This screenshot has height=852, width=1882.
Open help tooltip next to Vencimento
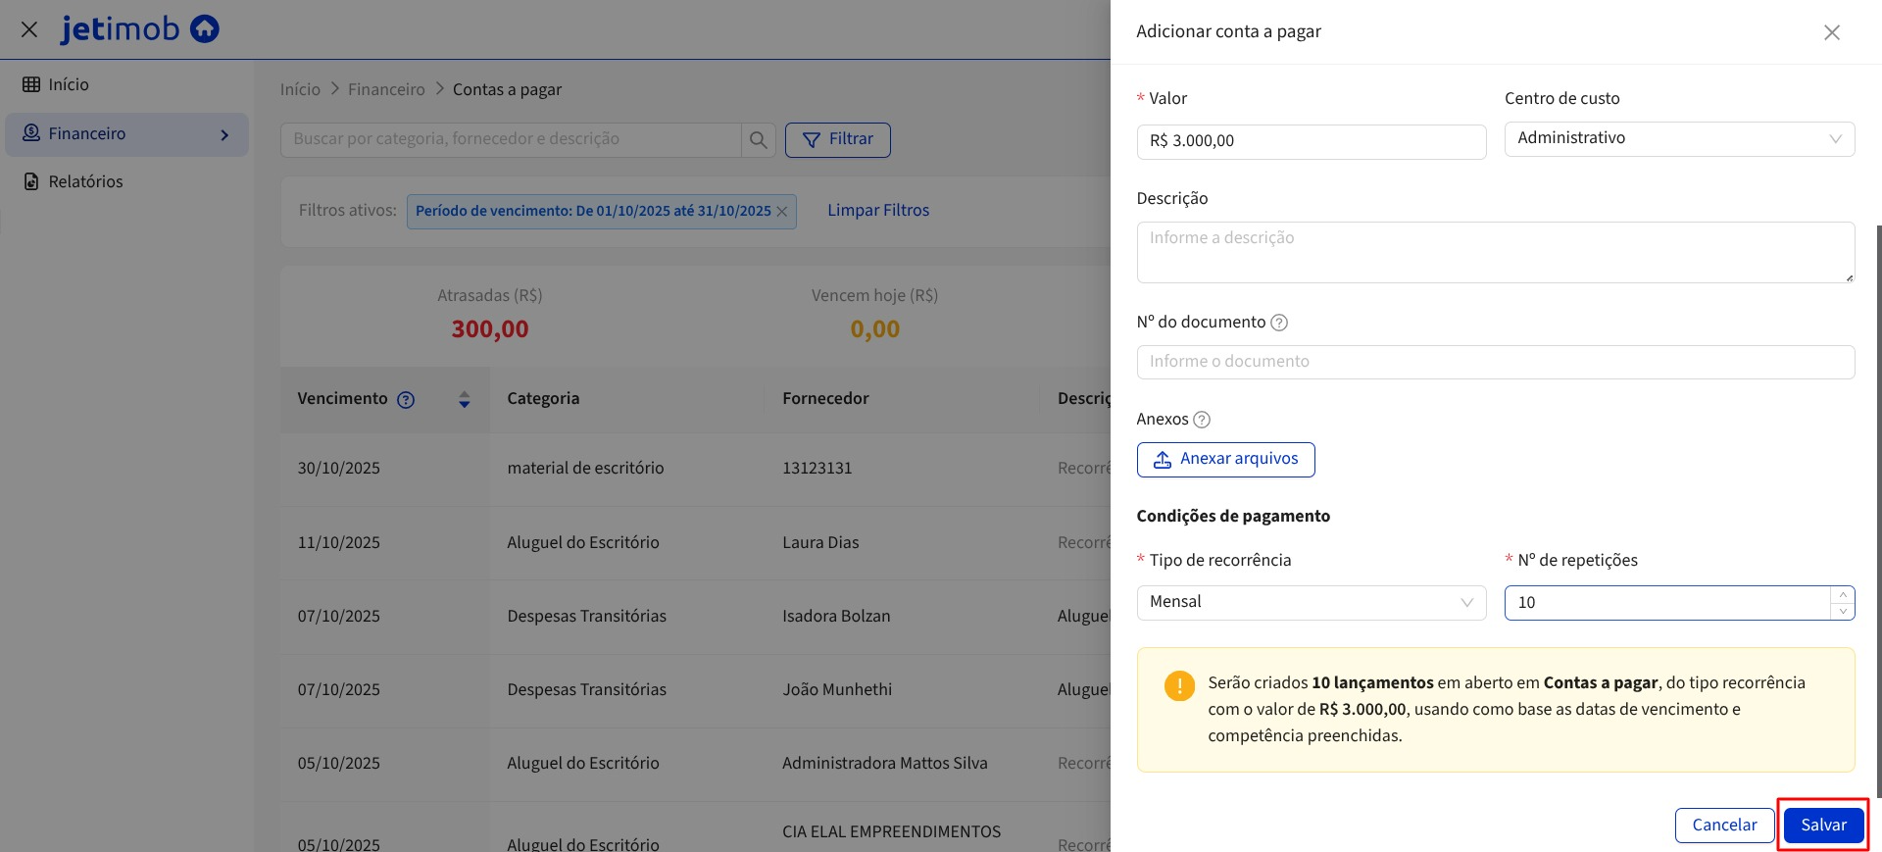[x=406, y=400]
